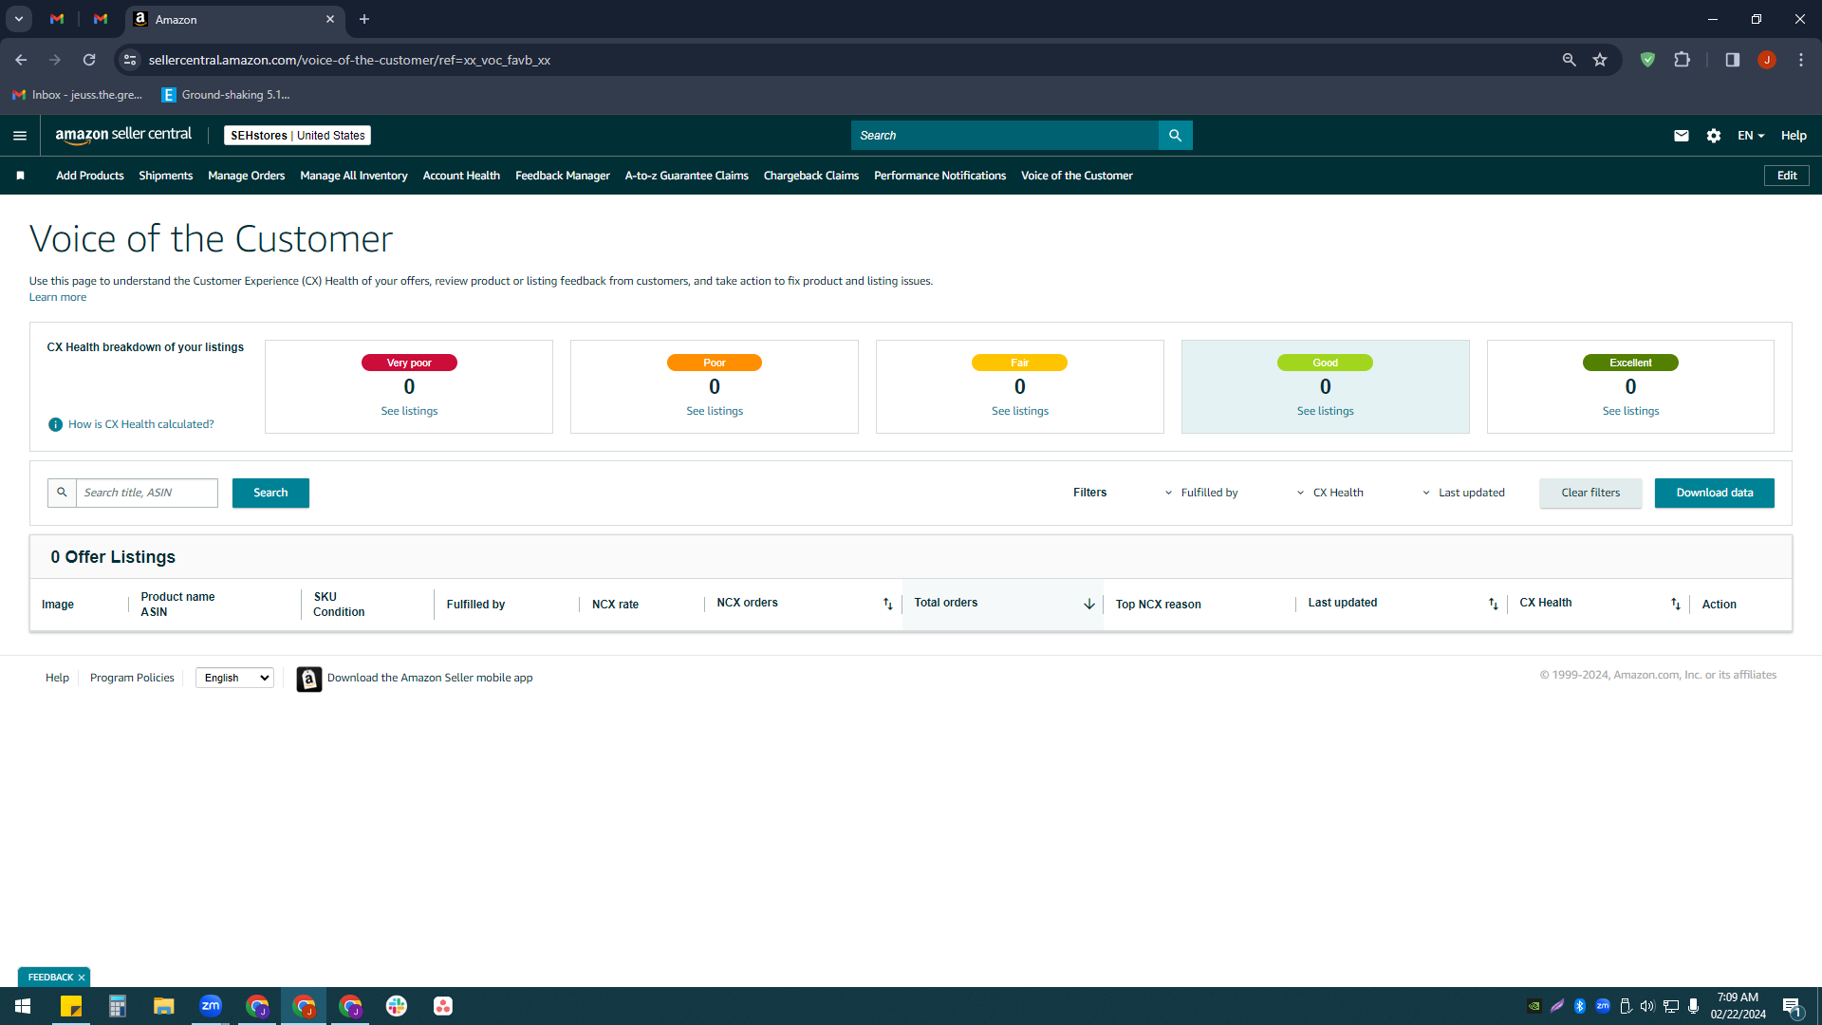
Task: Open the EN language dropdown
Action: (1751, 136)
